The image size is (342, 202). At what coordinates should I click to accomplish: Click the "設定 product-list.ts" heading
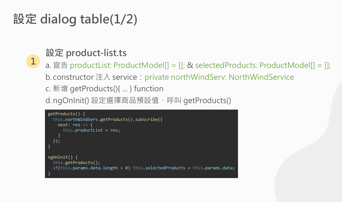[x=86, y=53]
